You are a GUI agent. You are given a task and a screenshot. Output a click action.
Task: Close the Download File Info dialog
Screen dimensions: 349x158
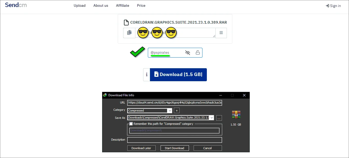click(244, 95)
